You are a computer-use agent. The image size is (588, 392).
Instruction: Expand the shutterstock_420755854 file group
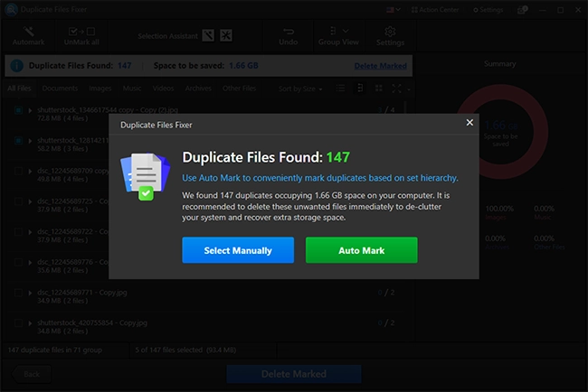point(30,323)
